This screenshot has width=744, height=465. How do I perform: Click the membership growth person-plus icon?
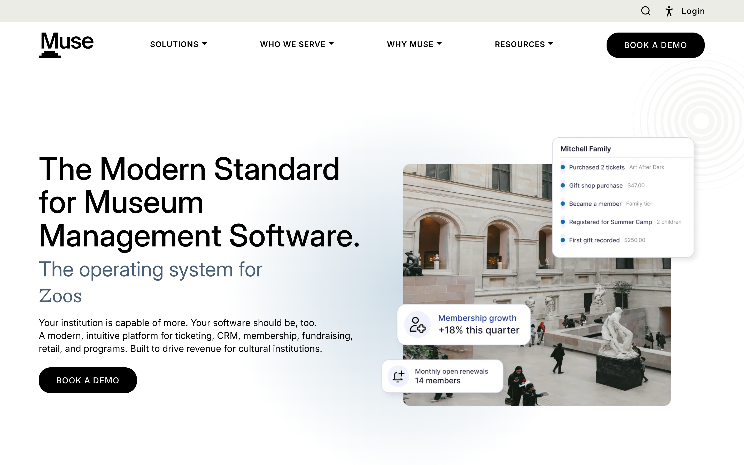tap(417, 325)
